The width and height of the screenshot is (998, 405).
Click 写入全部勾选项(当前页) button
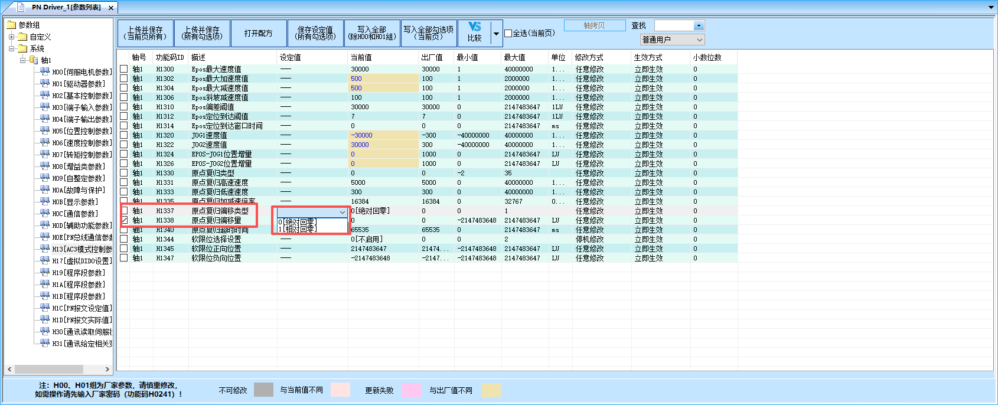point(429,33)
